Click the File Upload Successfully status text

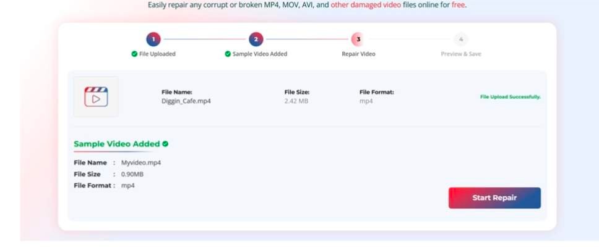pyautogui.click(x=511, y=97)
